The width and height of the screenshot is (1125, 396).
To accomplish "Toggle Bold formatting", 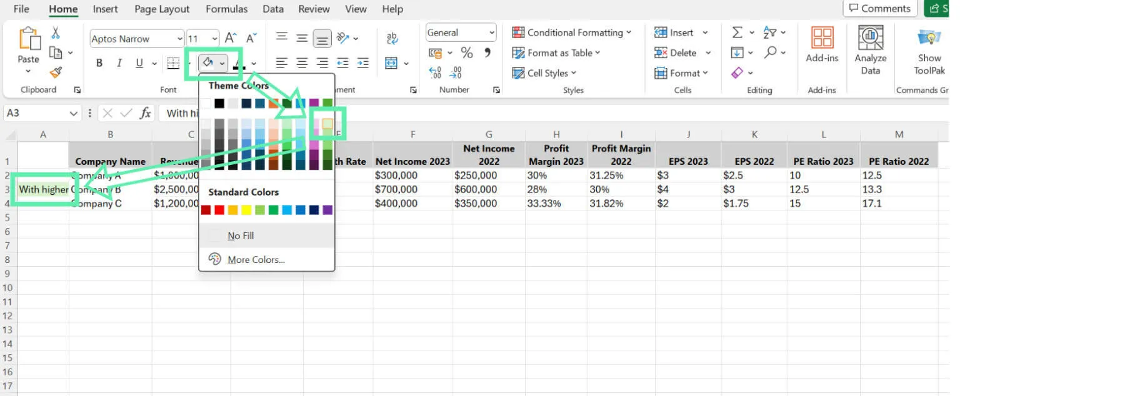I will point(99,63).
